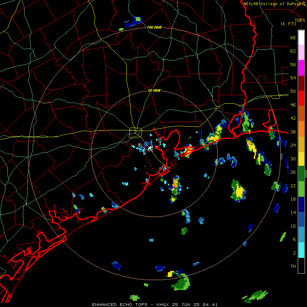The image size is (307, 307).
Task: Select the legend value "46"
Action: (x=293, y=105)
